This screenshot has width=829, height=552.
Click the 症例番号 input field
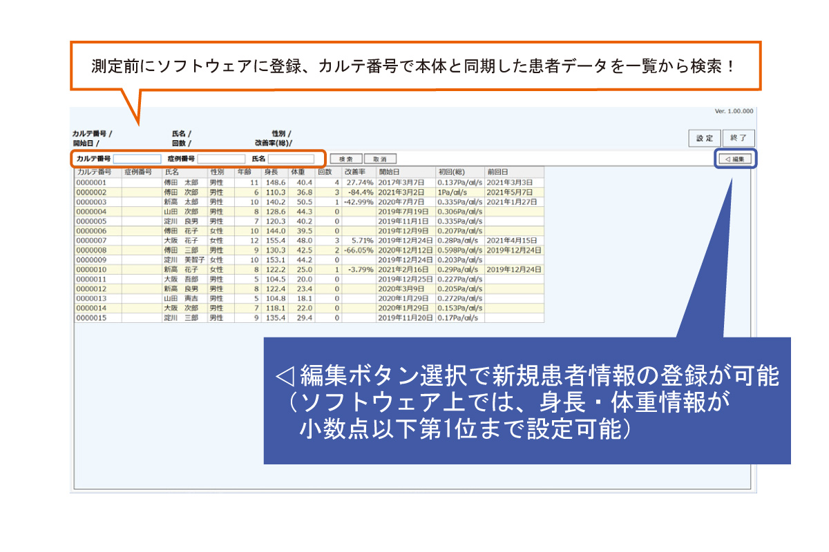(x=221, y=159)
